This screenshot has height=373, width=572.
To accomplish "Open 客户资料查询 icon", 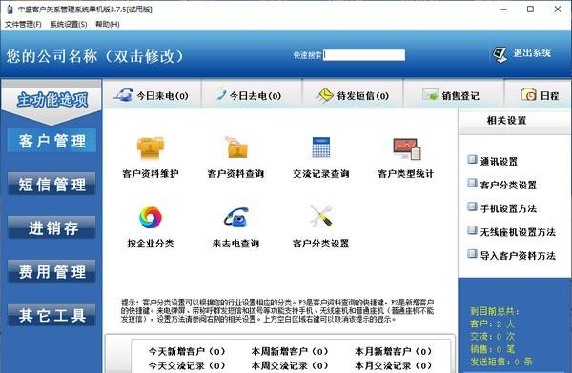I will click(236, 147).
